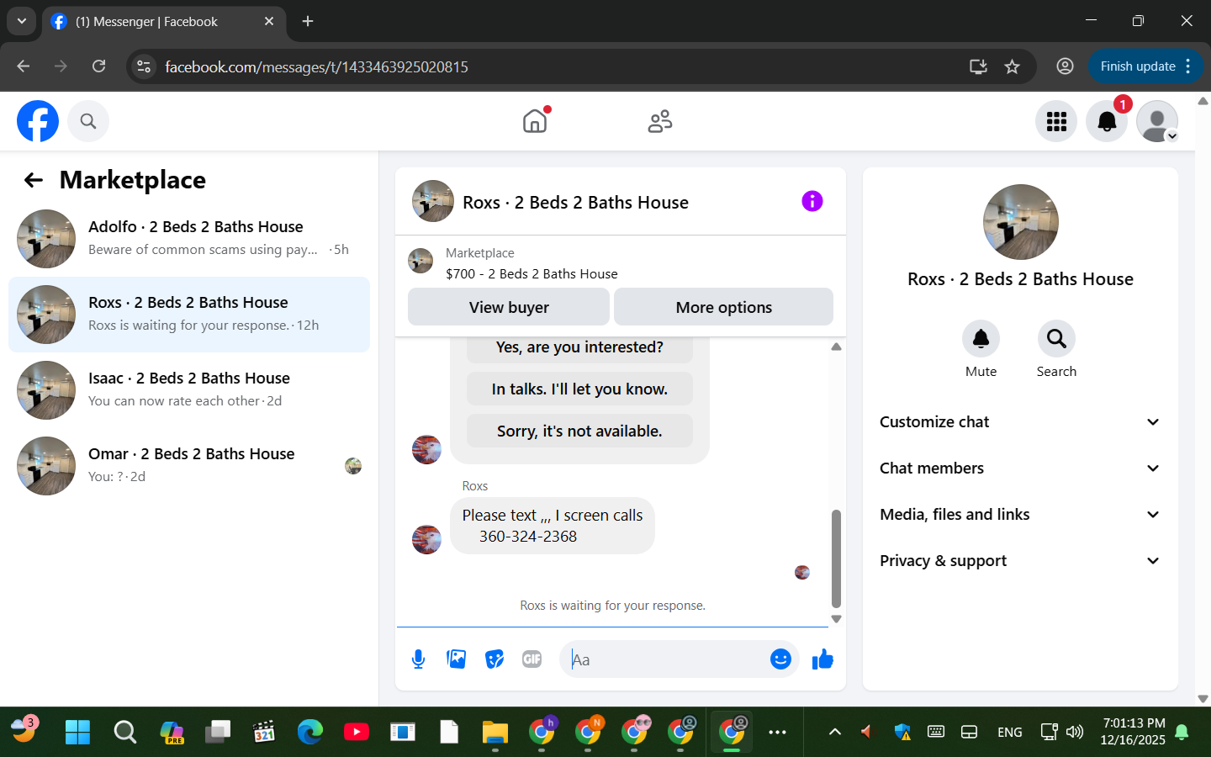Go to the Home feed icon
Image resolution: width=1211 pixels, height=757 pixels.
[x=535, y=121]
